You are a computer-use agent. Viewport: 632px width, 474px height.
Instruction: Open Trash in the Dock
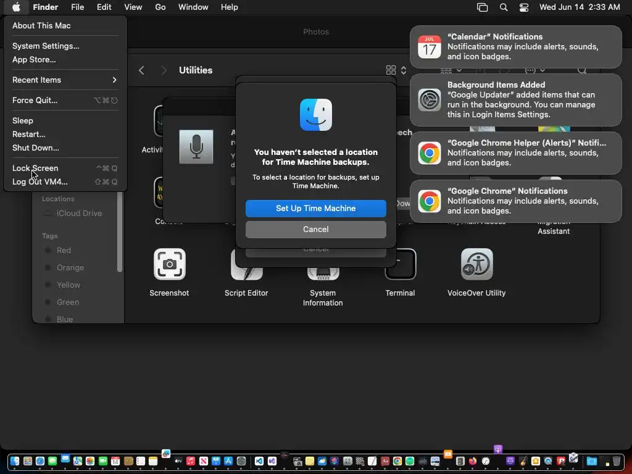coord(617,461)
